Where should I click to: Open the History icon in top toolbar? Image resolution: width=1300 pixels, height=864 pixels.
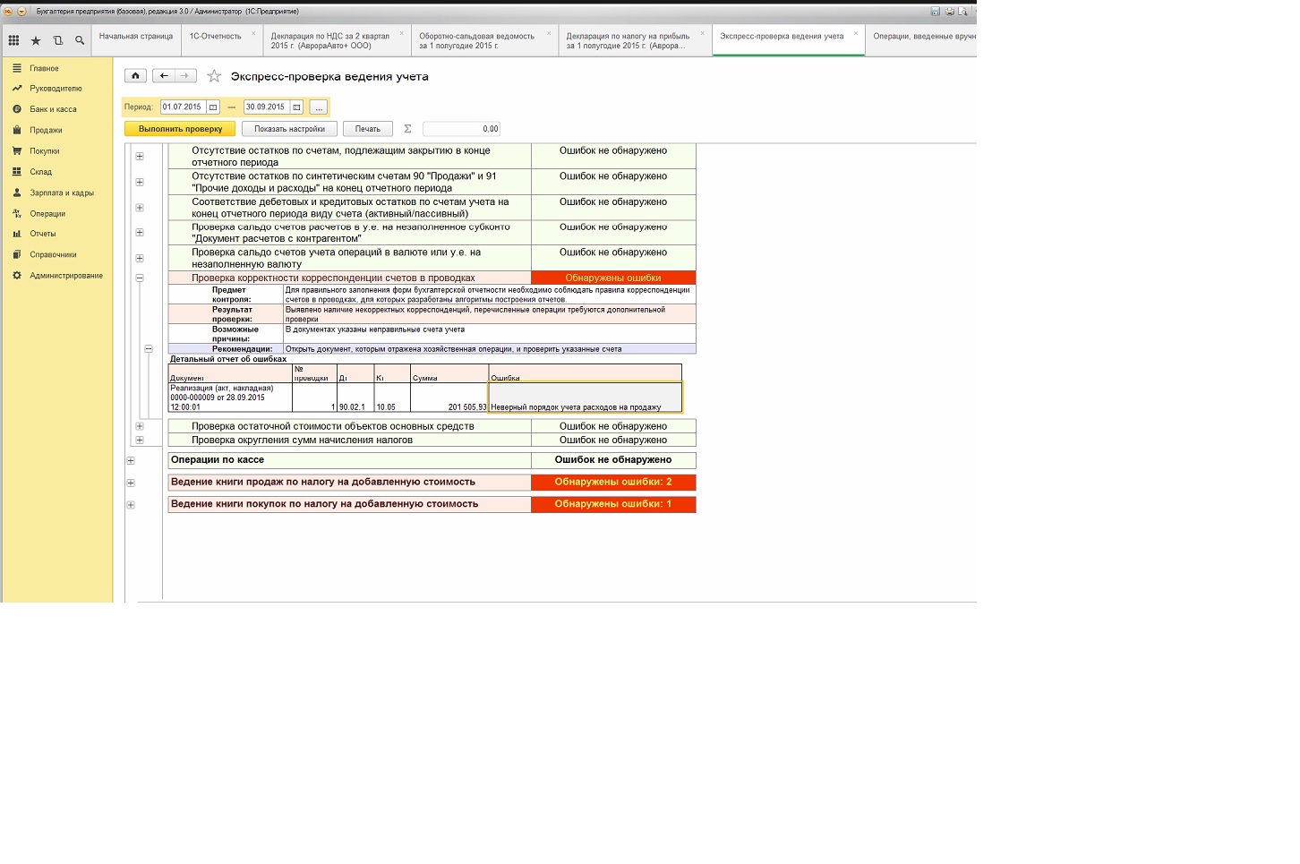coord(58,40)
